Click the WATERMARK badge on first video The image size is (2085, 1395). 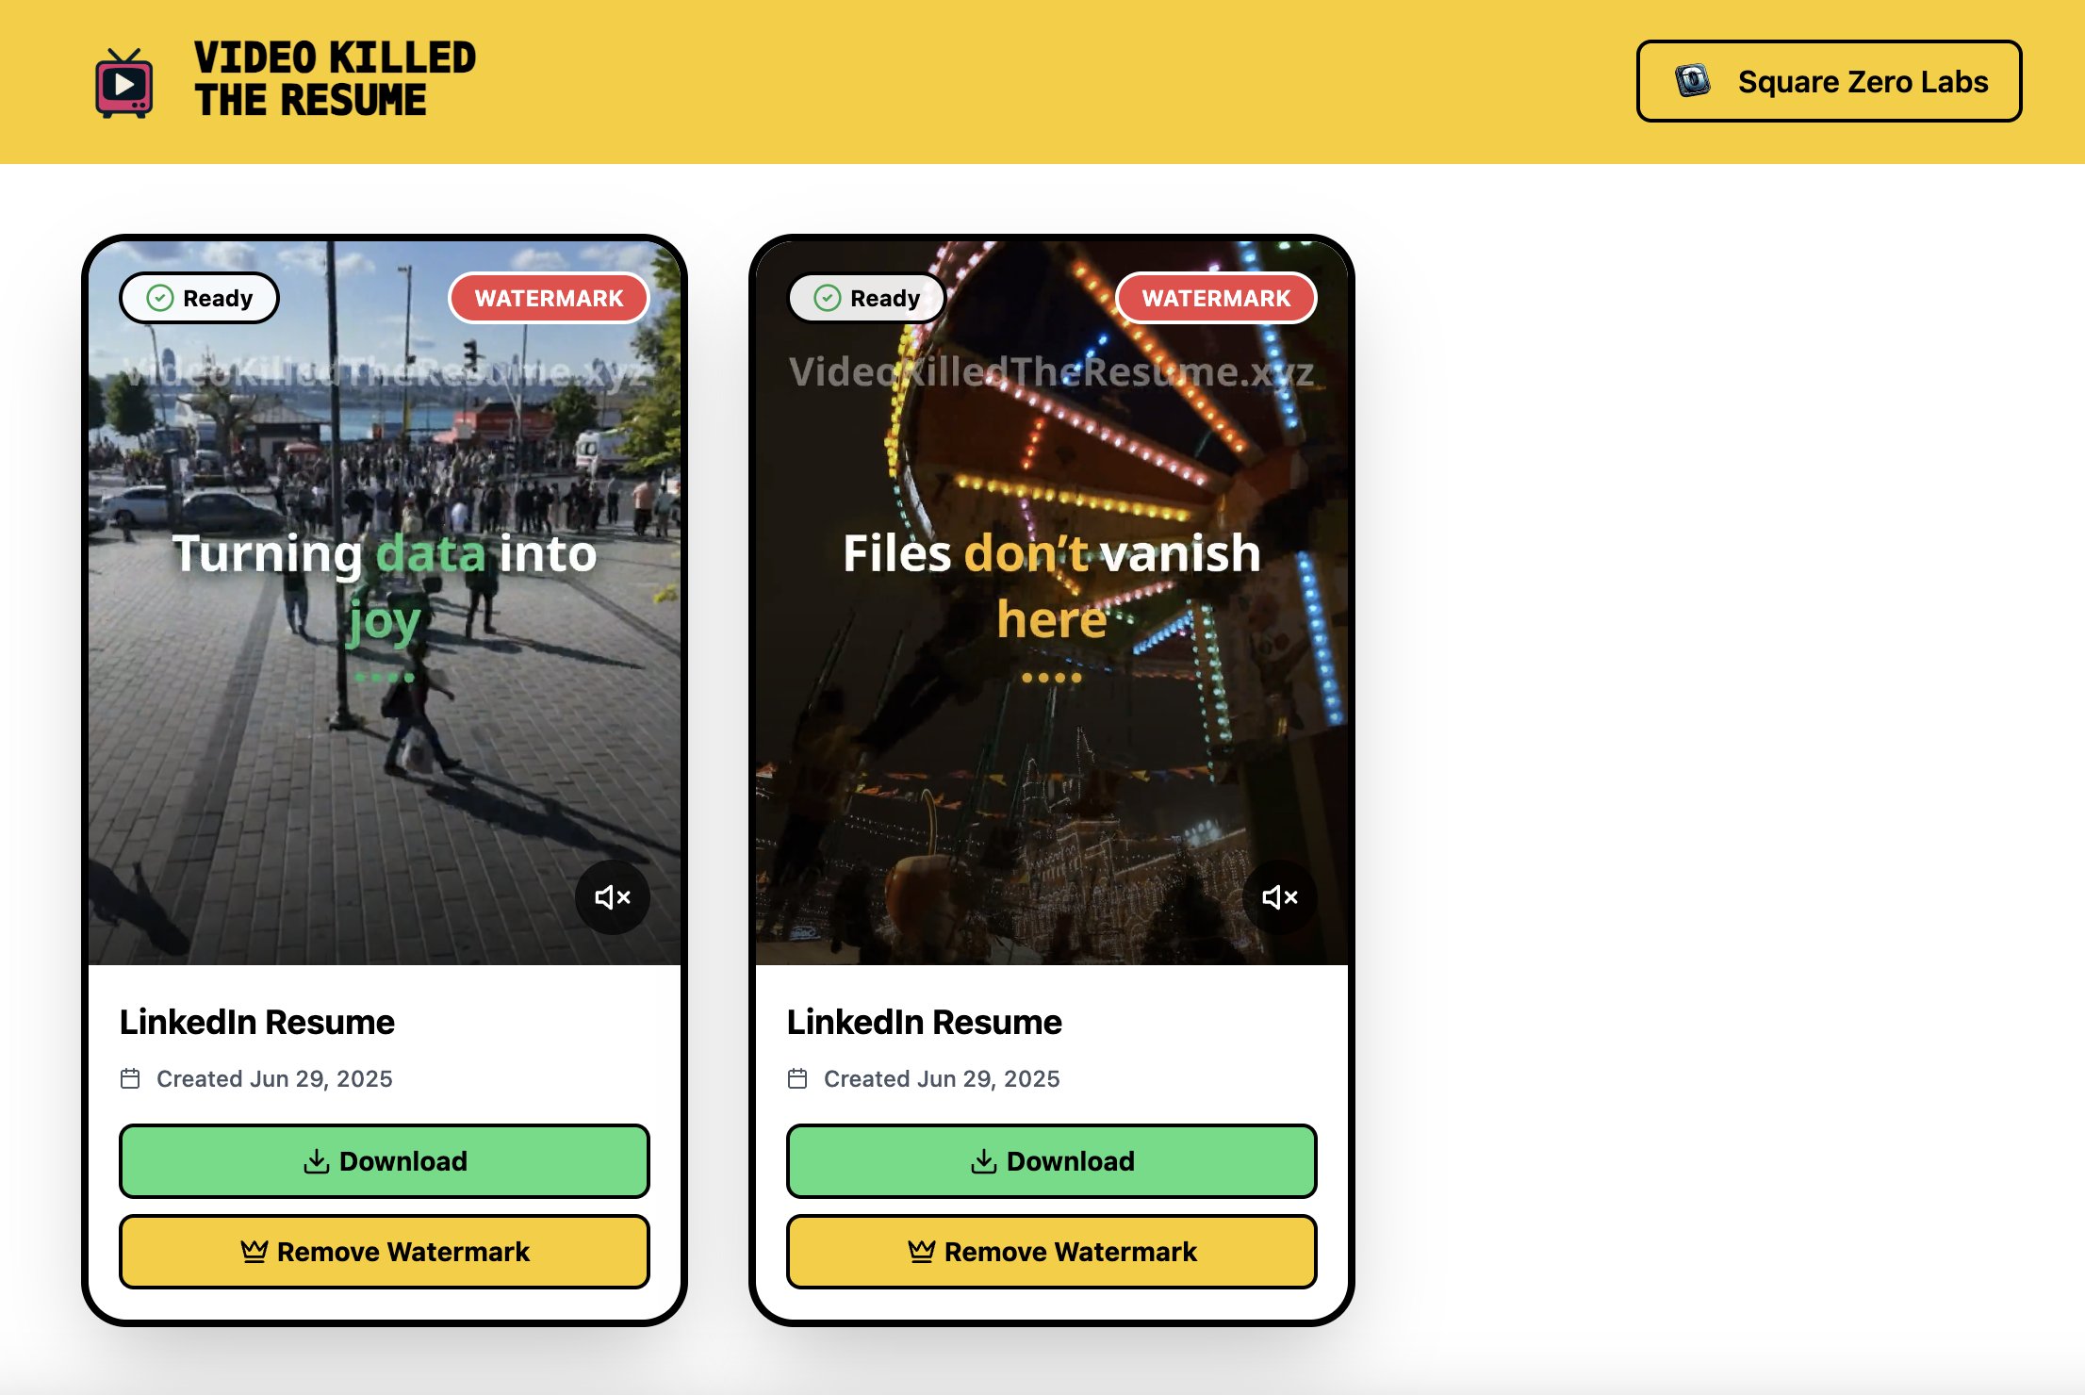click(549, 299)
